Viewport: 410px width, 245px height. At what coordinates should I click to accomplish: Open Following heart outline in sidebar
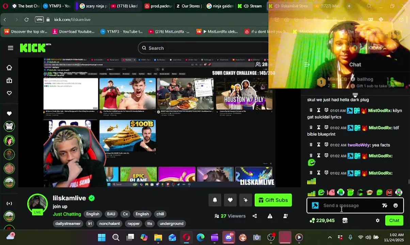click(x=9, y=93)
